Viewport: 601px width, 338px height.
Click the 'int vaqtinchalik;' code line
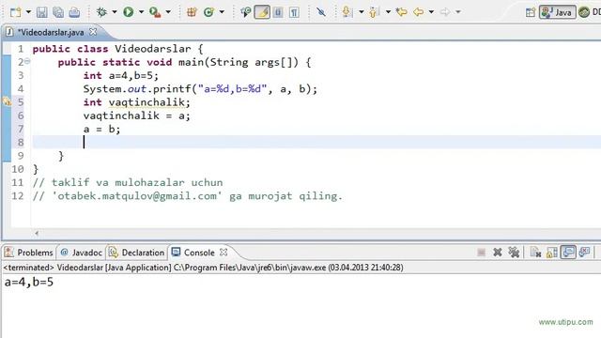point(136,102)
